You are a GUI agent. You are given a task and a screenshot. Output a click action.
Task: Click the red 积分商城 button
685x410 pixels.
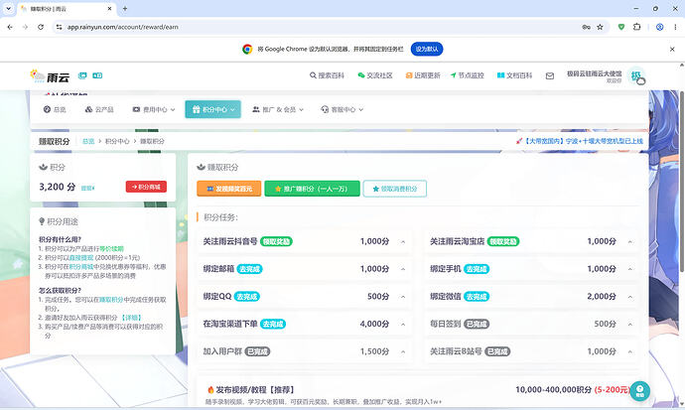(146, 187)
